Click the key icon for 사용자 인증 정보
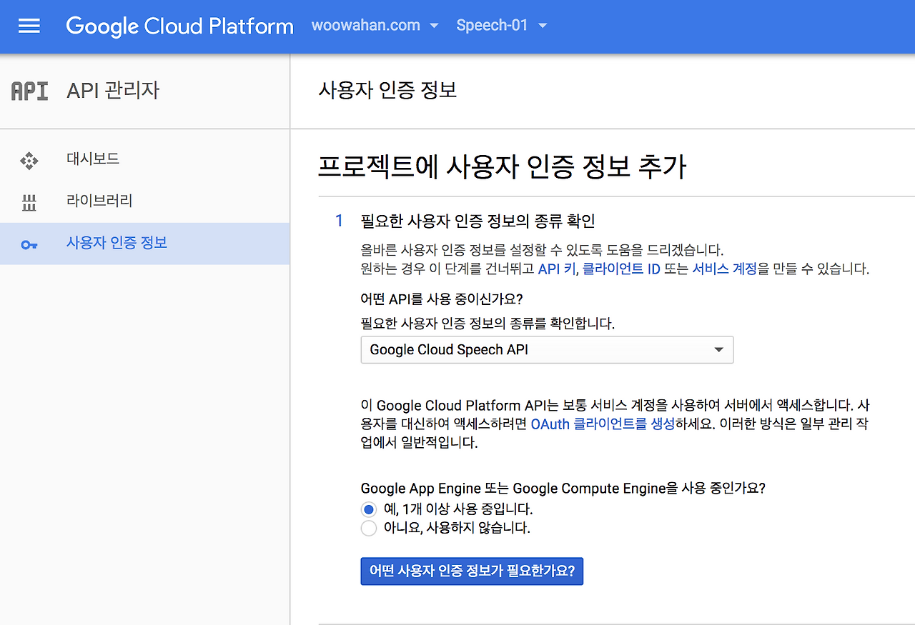915x625 pixels. click(29, 244)
